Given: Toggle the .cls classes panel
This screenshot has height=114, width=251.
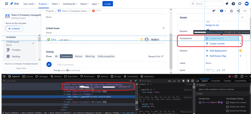Looking at the screenshot, I should point(174,81).
